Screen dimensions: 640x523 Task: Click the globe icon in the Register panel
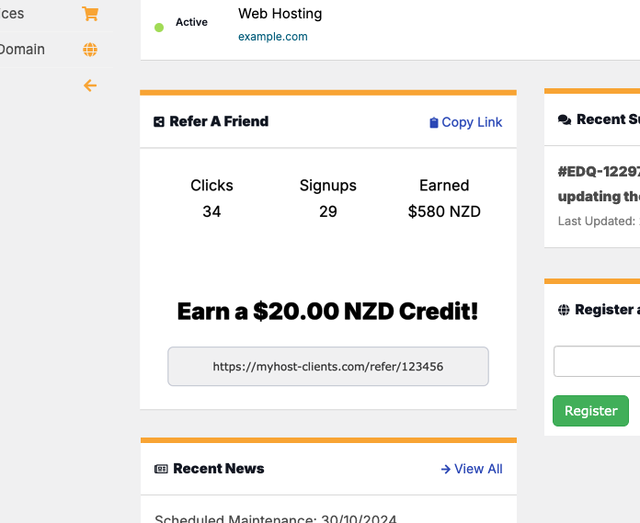[564, 310]
